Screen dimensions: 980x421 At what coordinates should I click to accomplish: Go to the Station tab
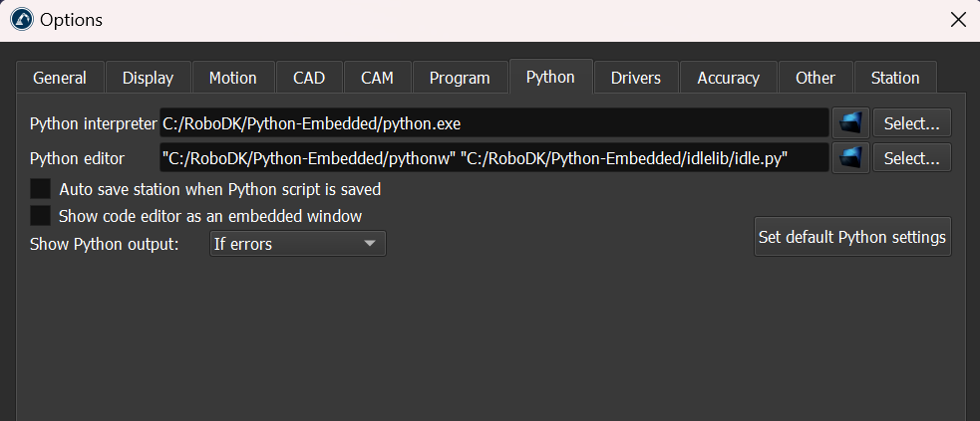[894, 78]
